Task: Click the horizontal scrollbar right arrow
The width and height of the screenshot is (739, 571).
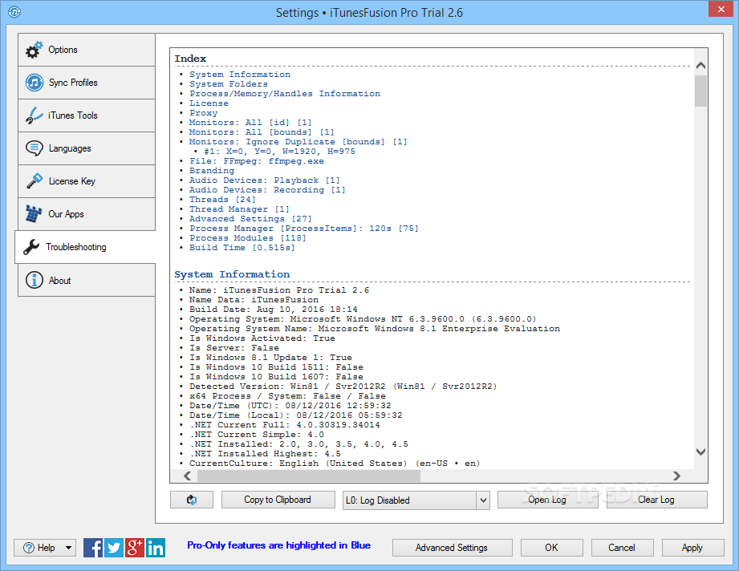Action: pyautogui.click(x=676, y=476)
